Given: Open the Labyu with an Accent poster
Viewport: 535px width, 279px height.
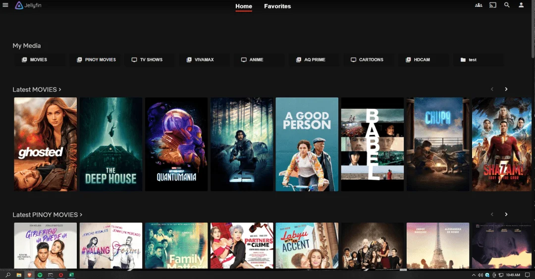Looking at the screenshot, I should tap(307, 246).
